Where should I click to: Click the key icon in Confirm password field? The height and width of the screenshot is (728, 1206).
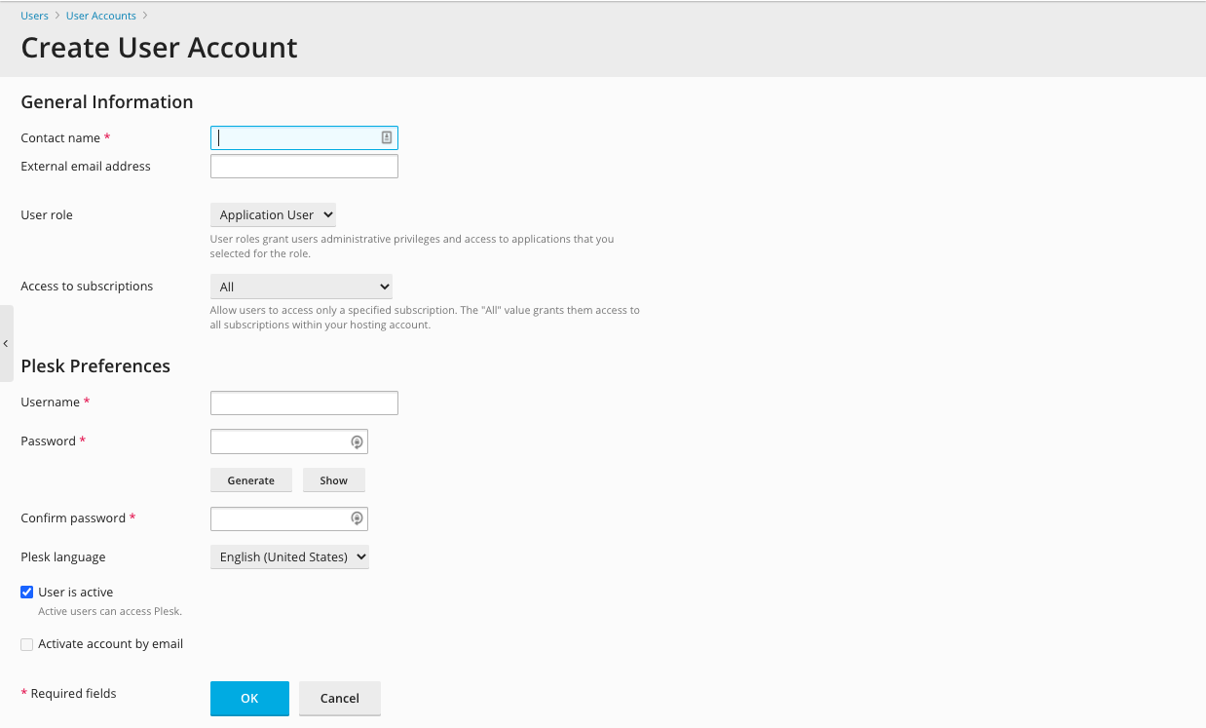(x=358, y=518)
